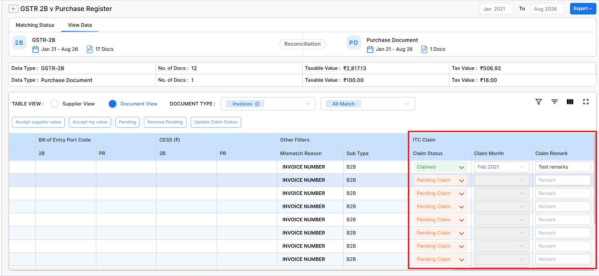
Task: Click the 1 Docs text
Action: pyautogui.click(x=438, y=49)
